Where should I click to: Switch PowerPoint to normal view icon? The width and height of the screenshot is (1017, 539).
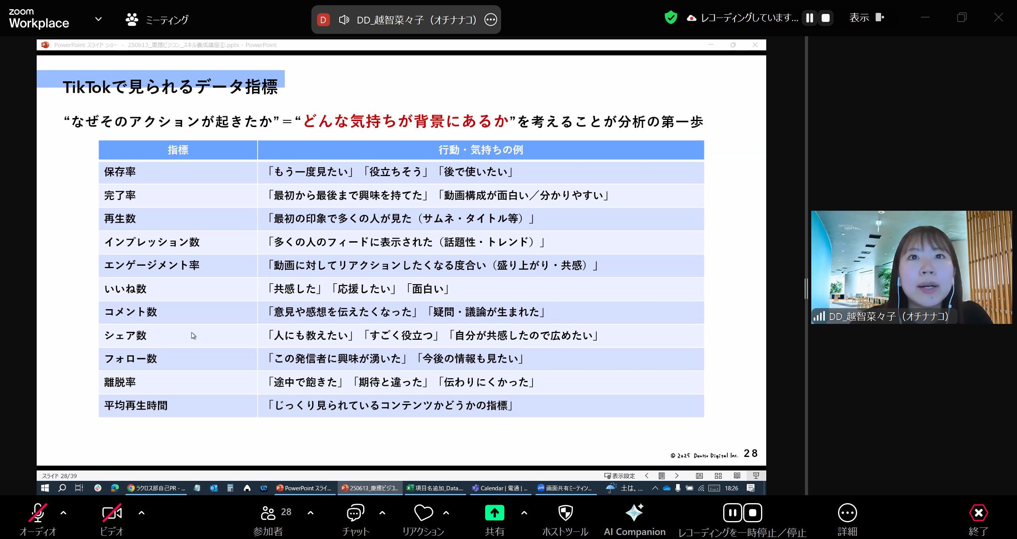pyautogui.click(x=699, y=476)
